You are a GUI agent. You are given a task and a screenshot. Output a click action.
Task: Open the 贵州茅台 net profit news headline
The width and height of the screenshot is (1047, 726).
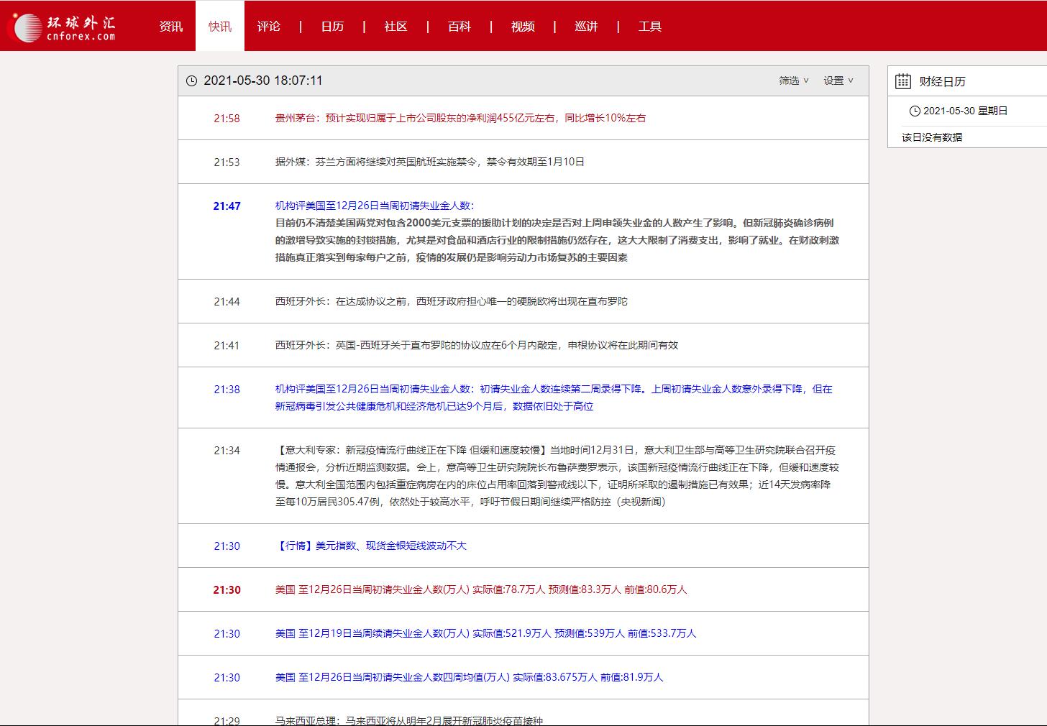460,119
